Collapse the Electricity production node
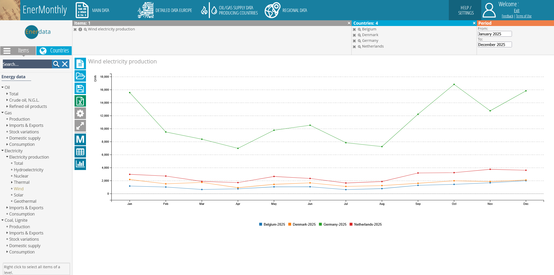Viewport: 554px width, 275px height. (x=7, y=157)
